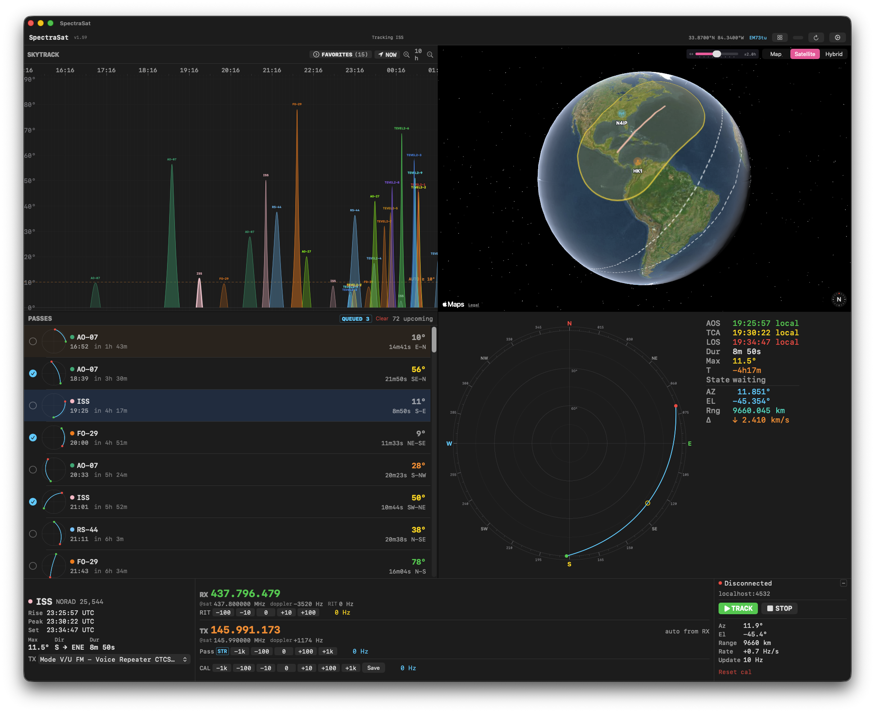Jump Skytrack timeline to NOW

click(387, 55)
